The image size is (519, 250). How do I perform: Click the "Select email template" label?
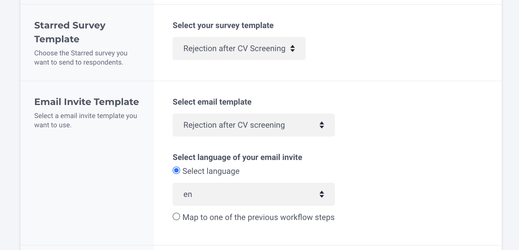[x=212, y=102]
